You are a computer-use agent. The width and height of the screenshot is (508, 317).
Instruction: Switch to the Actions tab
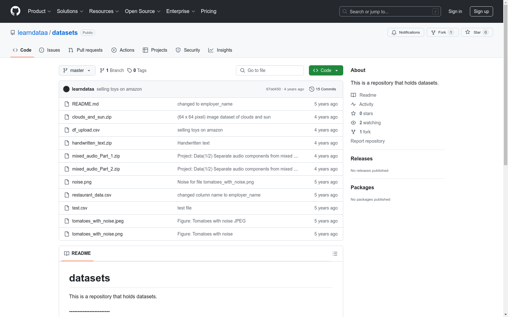point(123,50)
